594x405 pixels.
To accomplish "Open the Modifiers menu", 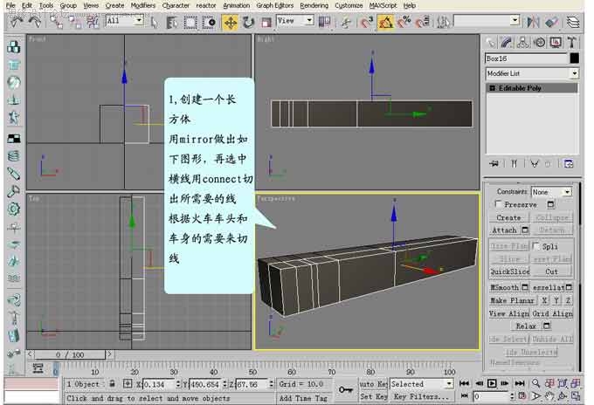I will click(x=142, y=6).
